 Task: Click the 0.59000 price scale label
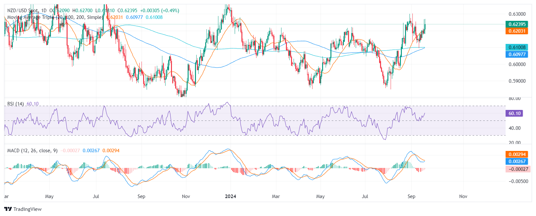(x=517, y=81)
